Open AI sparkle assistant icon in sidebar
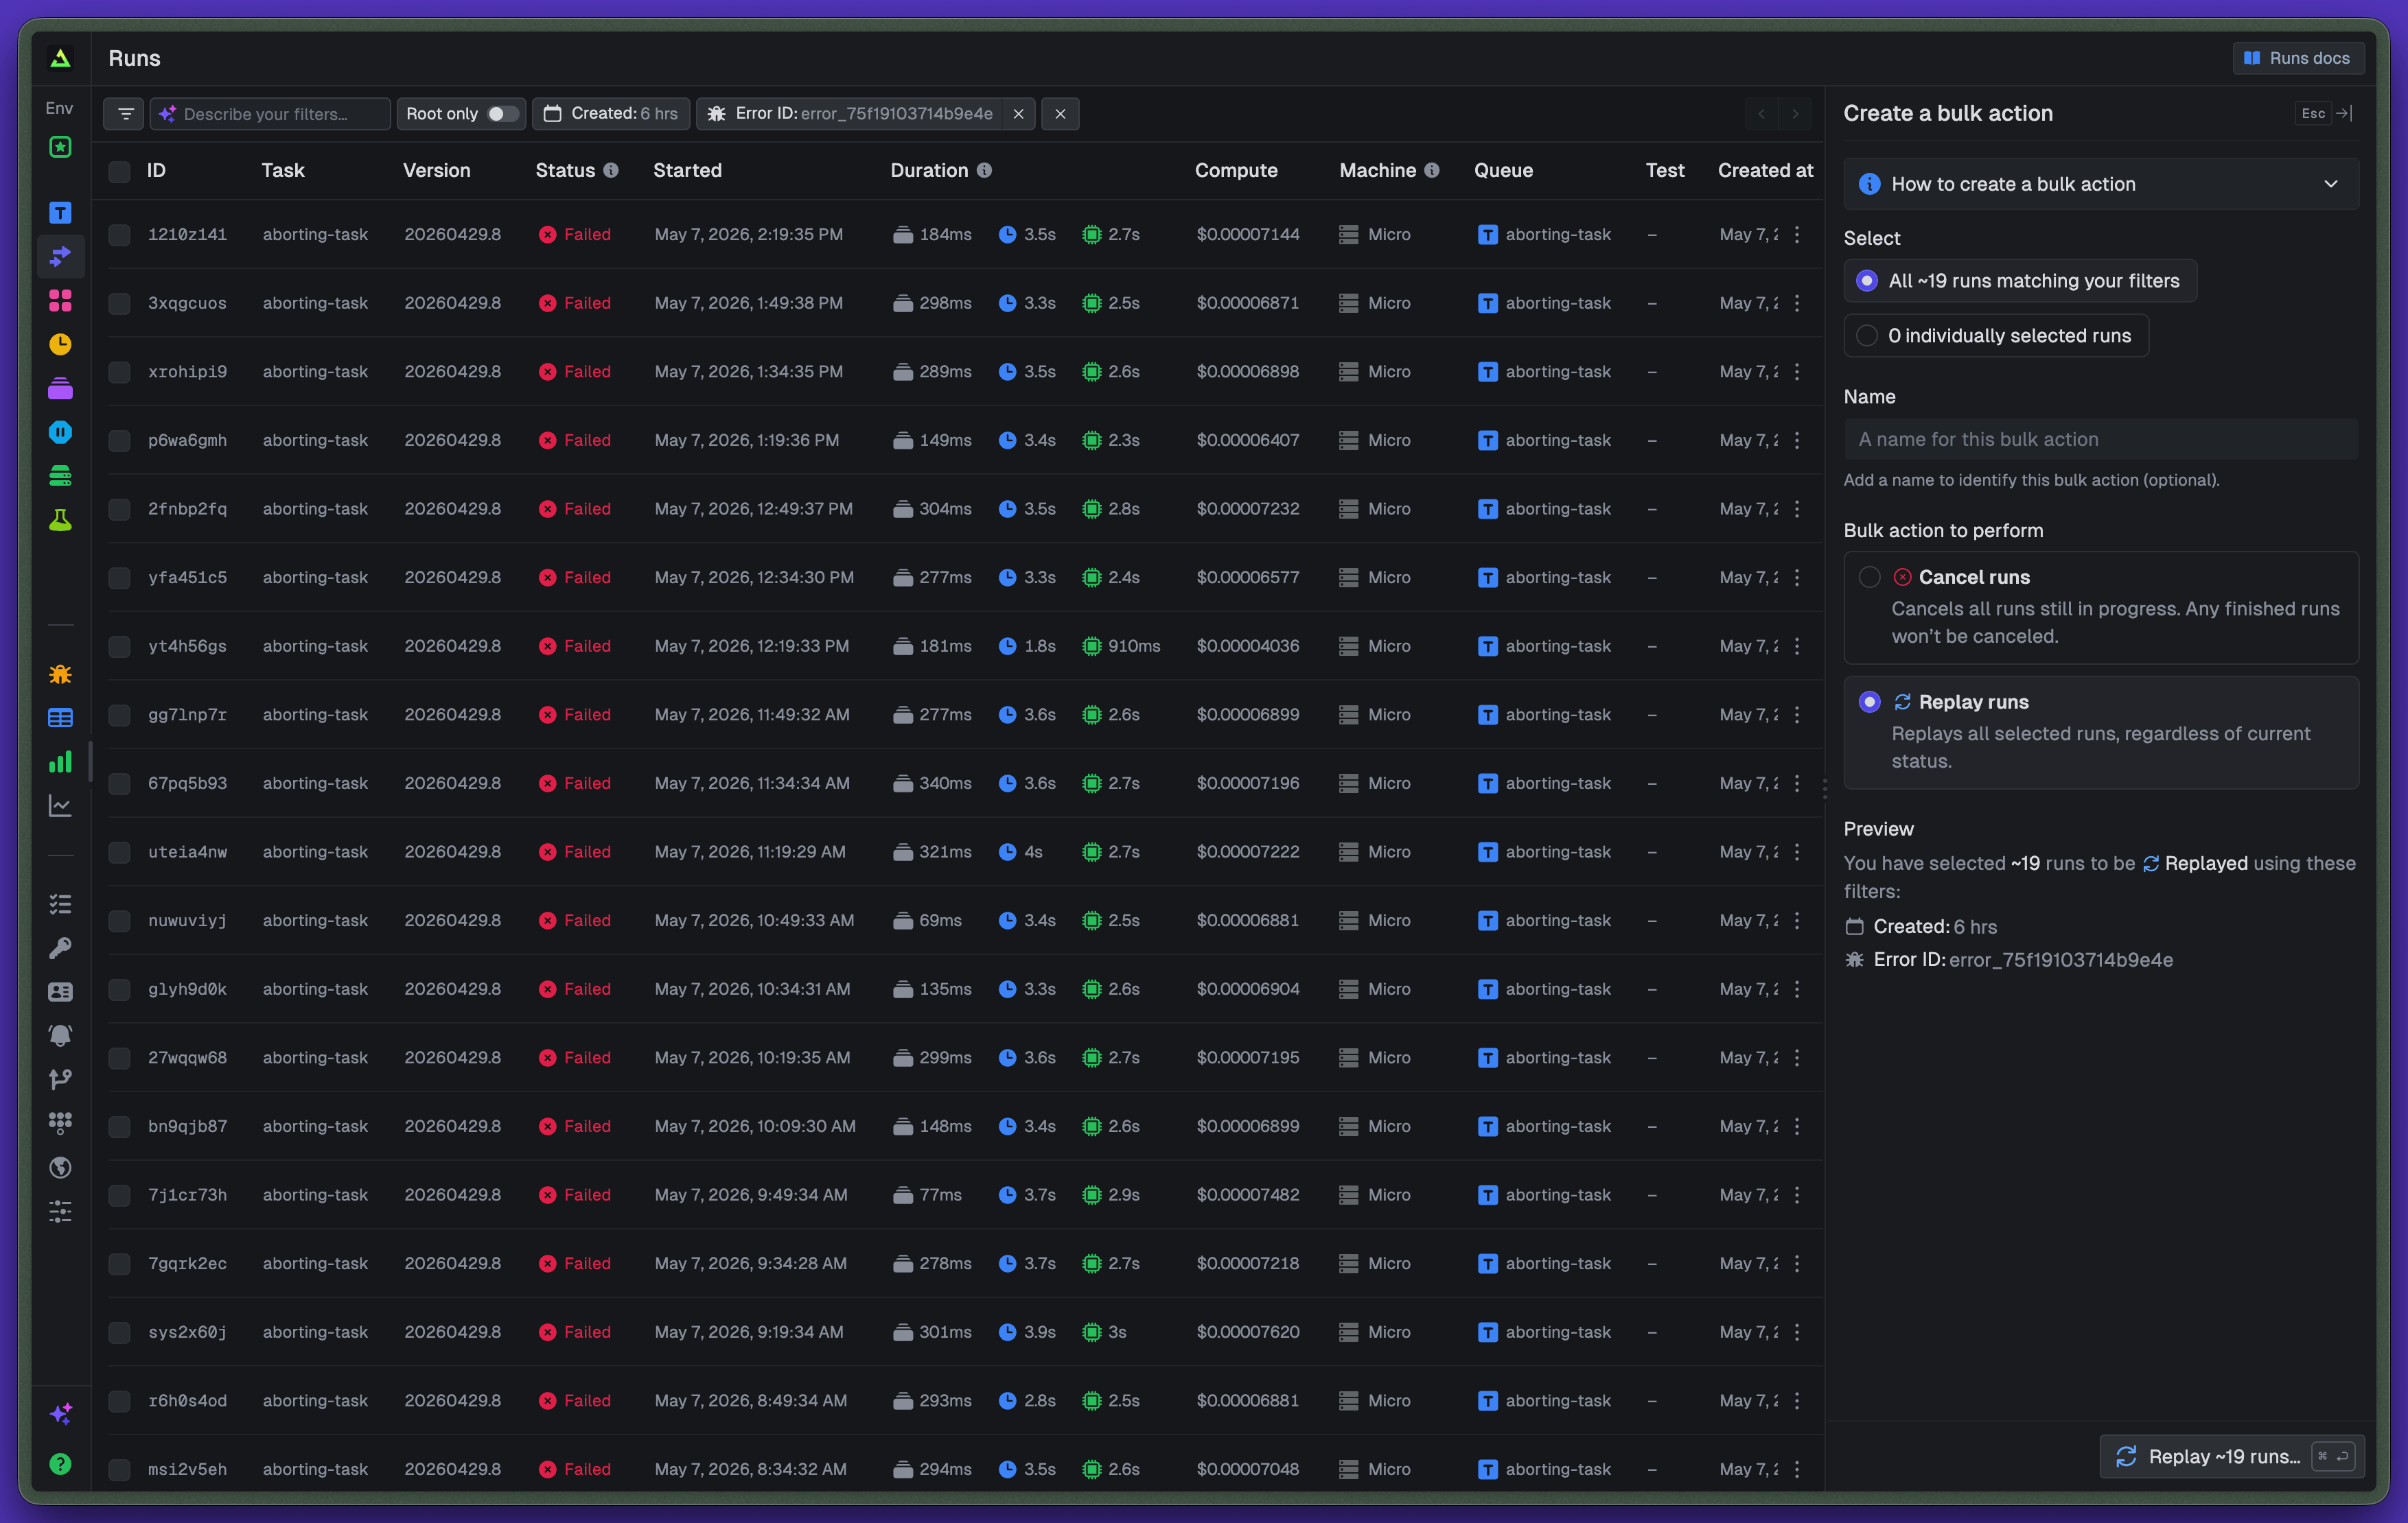 point(60,1413)
